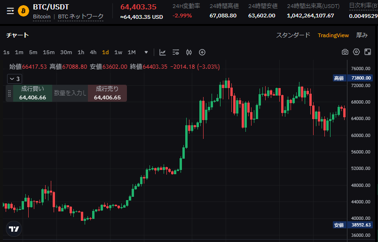The height and width of the screenshot is (242, 378).
Task: Click the 日次利率 daily rate label
Action: tap(363, 6)
